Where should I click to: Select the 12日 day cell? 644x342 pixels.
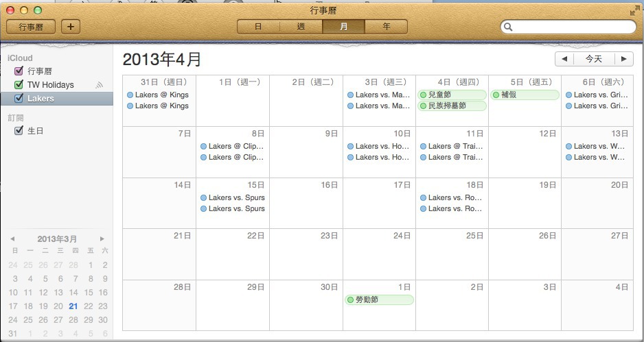coord(525,151)
